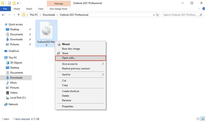
Task: Switch to details view layout icon
Action: coord(198,119)
